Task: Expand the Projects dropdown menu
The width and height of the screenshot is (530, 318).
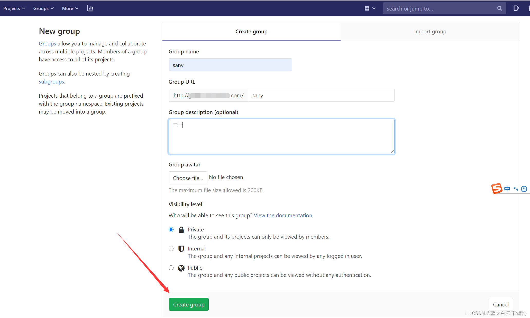Action: point(14,8)
